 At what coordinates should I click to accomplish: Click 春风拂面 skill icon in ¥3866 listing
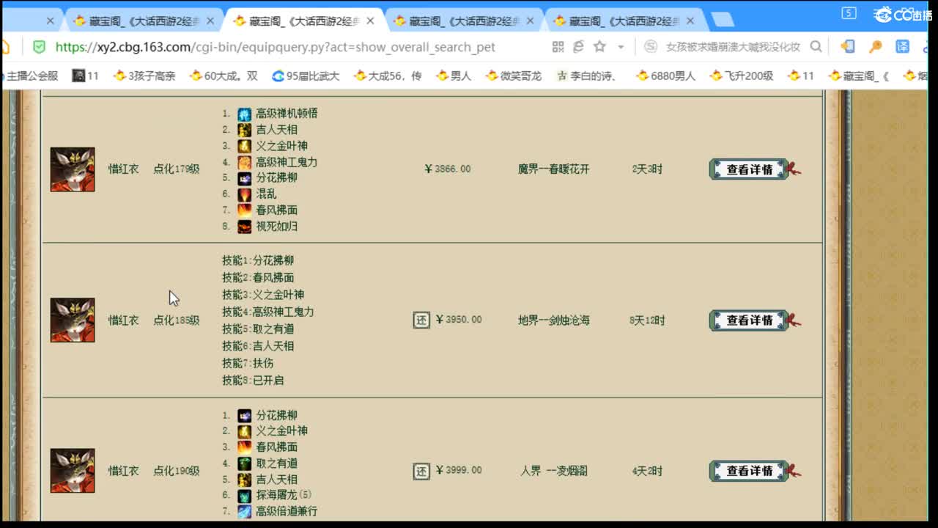pyautogui.click(x=245, y=210)
